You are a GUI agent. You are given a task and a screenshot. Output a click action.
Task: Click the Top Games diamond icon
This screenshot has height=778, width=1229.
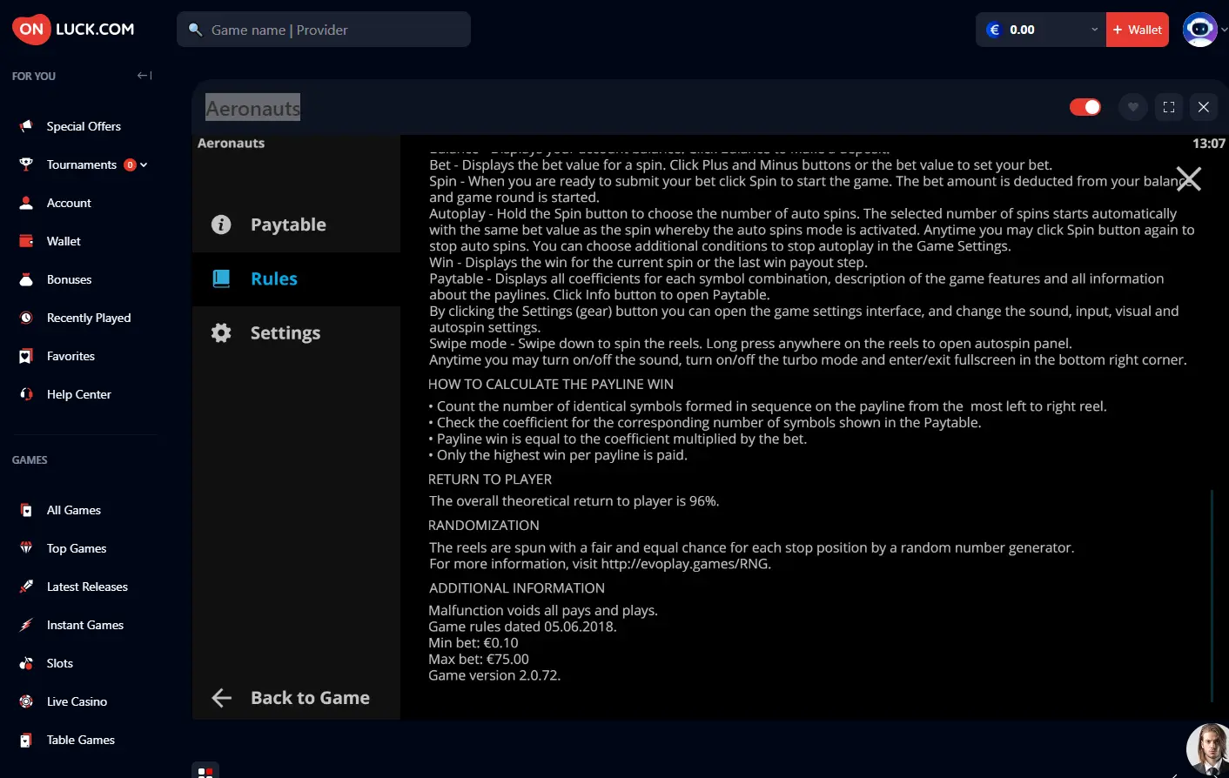26,548
